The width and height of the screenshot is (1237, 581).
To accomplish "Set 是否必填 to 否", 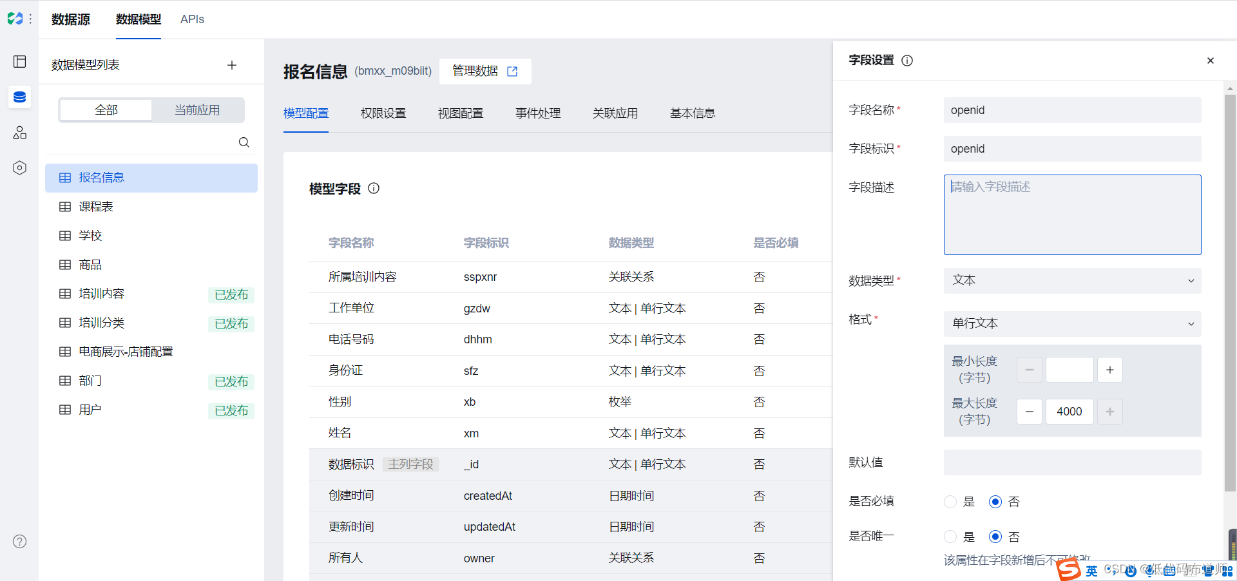I will click(x=995, y=502).
